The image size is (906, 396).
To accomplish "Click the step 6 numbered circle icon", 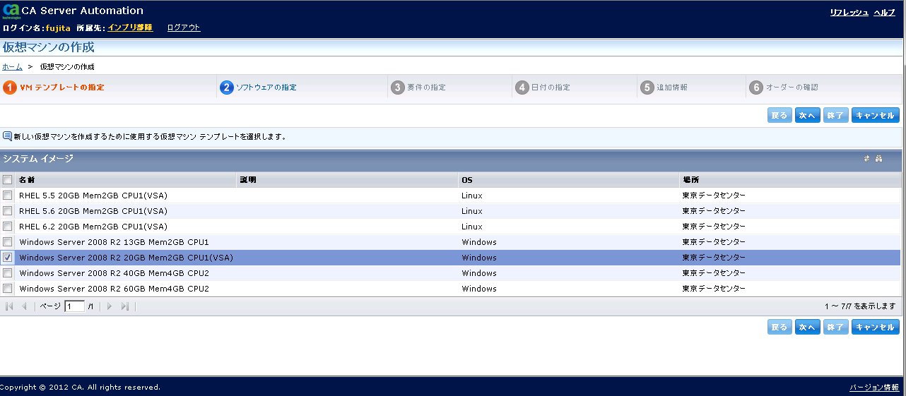I will (756, 88).
